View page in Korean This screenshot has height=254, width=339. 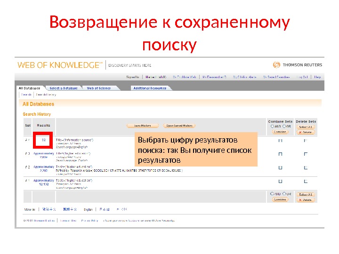click(122, 209)
